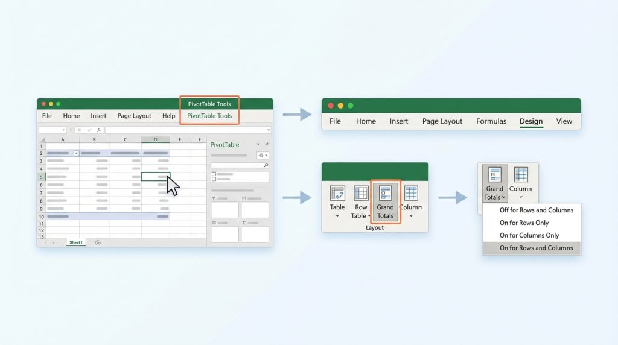Click the cancel X icon beside formula bar
The width and height of the screenshot is (618, 345).
(80, 130)
